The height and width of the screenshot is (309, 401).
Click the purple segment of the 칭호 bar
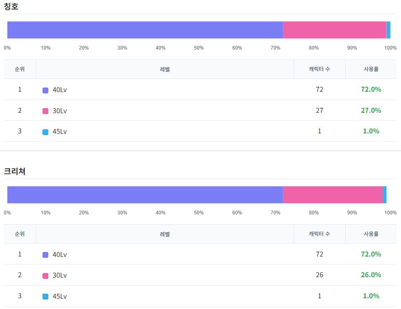coord(145,30)
